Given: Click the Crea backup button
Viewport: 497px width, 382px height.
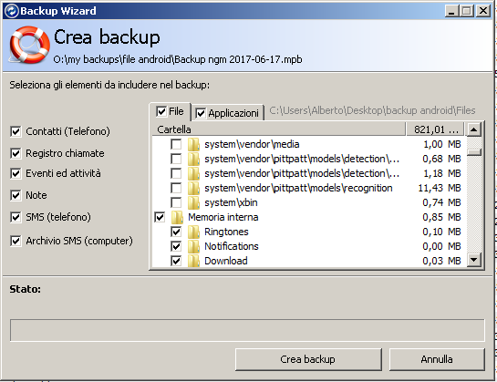Looking at the screenshot, I should [x=308, y=359].
